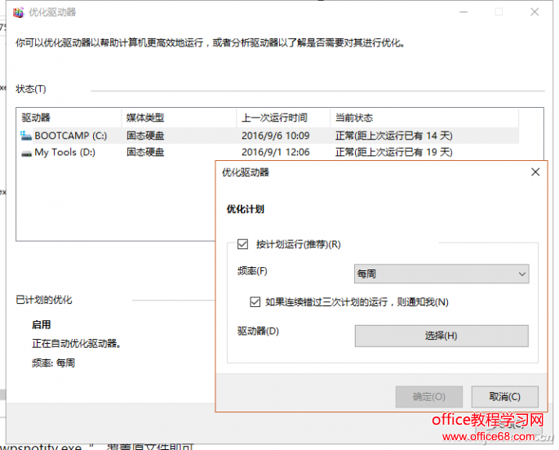The height and width of the screenshot is (450, 559).
Task: Click 固态硬盘 in the BOOTCAMP row
Action: click(145, 136)
